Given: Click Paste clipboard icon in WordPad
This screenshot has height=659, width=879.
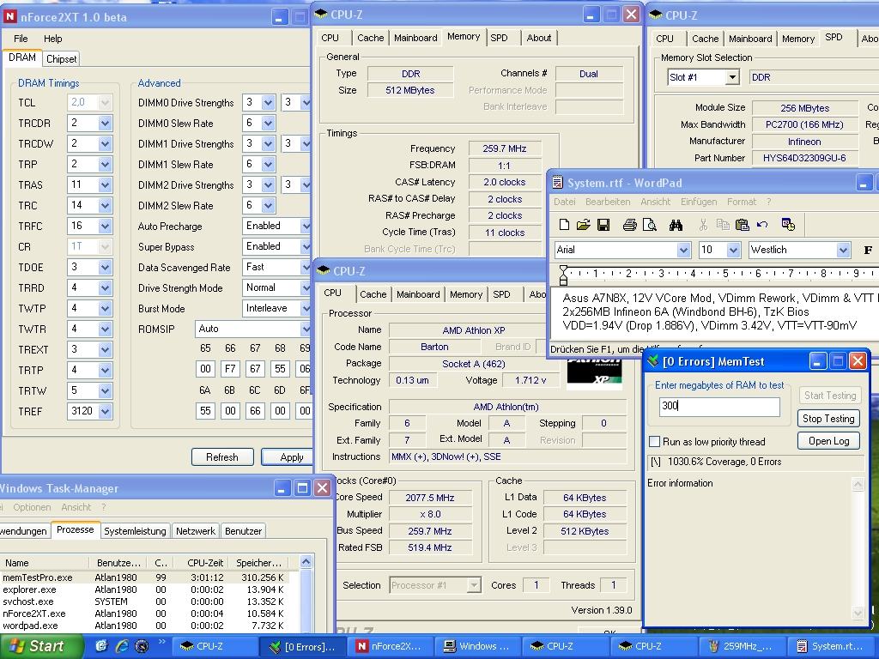Looking at the screenshot, I should pyautogui.click(x=743, y=225).
